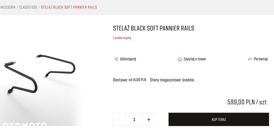The image size is (274, 131).
Task: Click the red current-page breadcrumb
Action: (x=69, y=7)
